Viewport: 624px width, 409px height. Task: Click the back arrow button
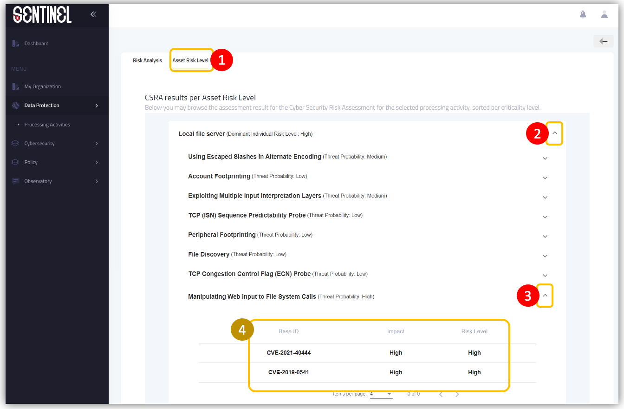tap(603, 41)
